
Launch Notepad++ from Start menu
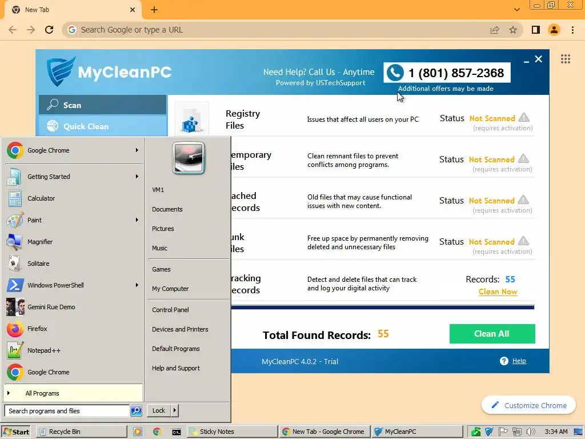[x=73, y=350]
